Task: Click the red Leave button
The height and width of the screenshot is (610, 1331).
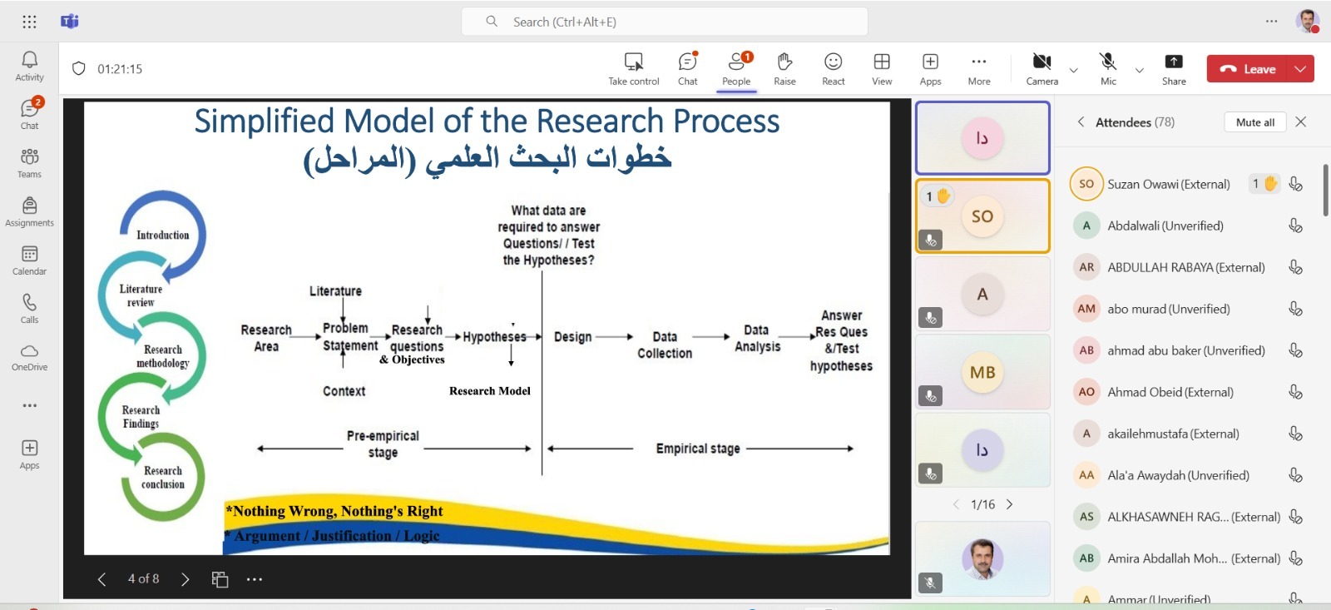Action: tap(1247, 69)
